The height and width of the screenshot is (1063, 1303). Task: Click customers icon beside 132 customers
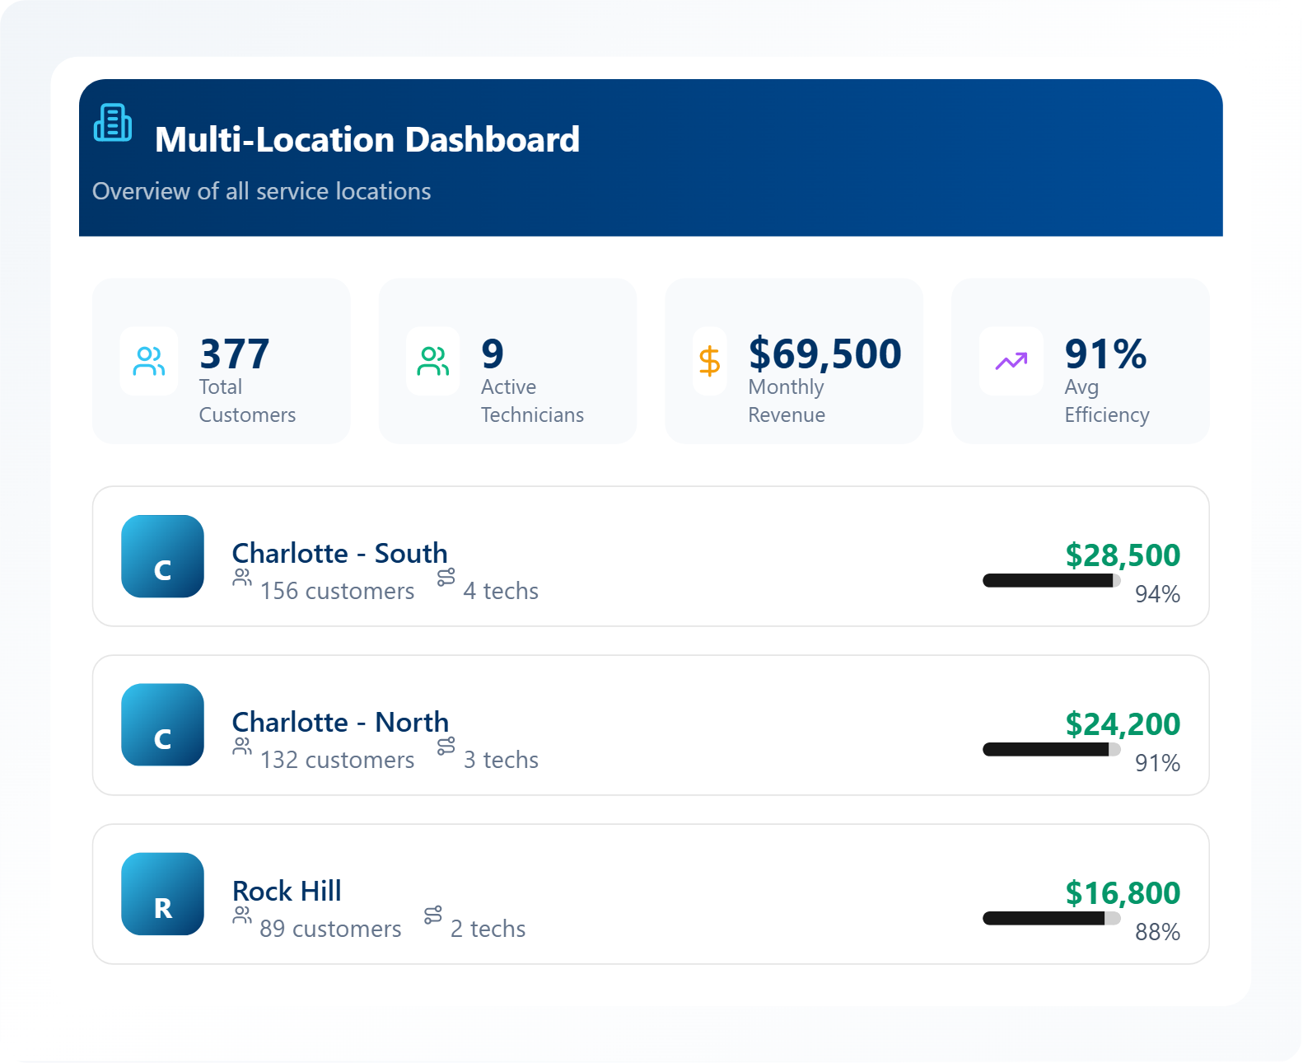(242, 747)
